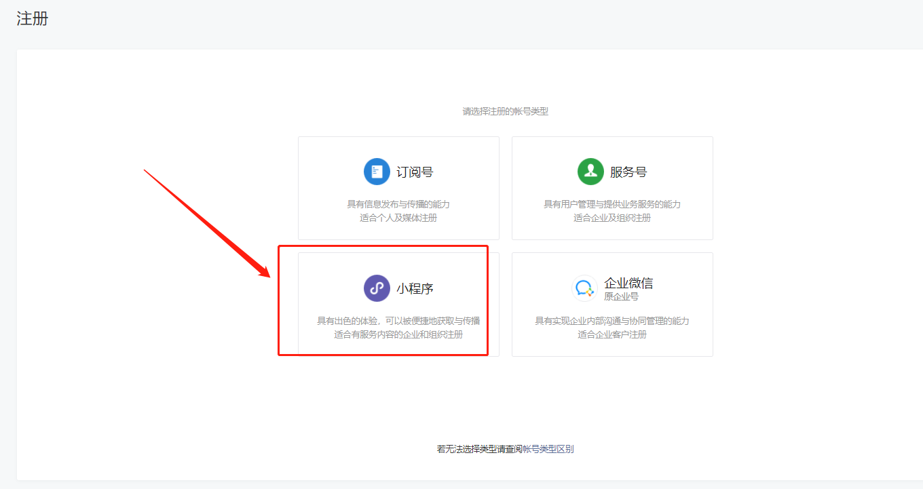The width and height of the screenshot is (923, 489).
Task: Click 适合企业客户注册 text
Action: pyautogui.click(x=612, y=334)
